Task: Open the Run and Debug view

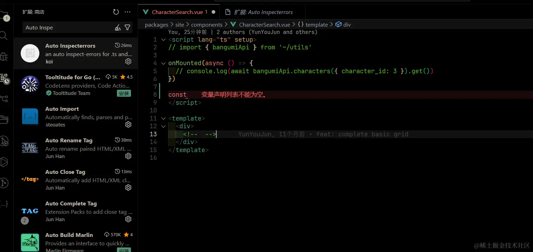Action: point(4,56)
